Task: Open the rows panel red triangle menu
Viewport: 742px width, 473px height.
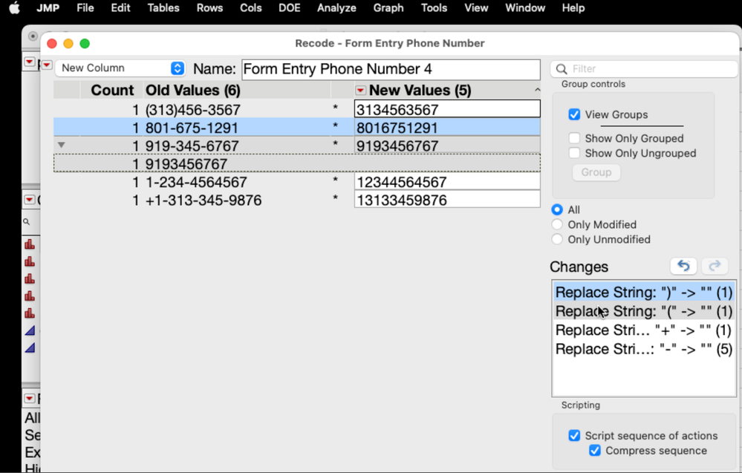Action: pos(30,399)
